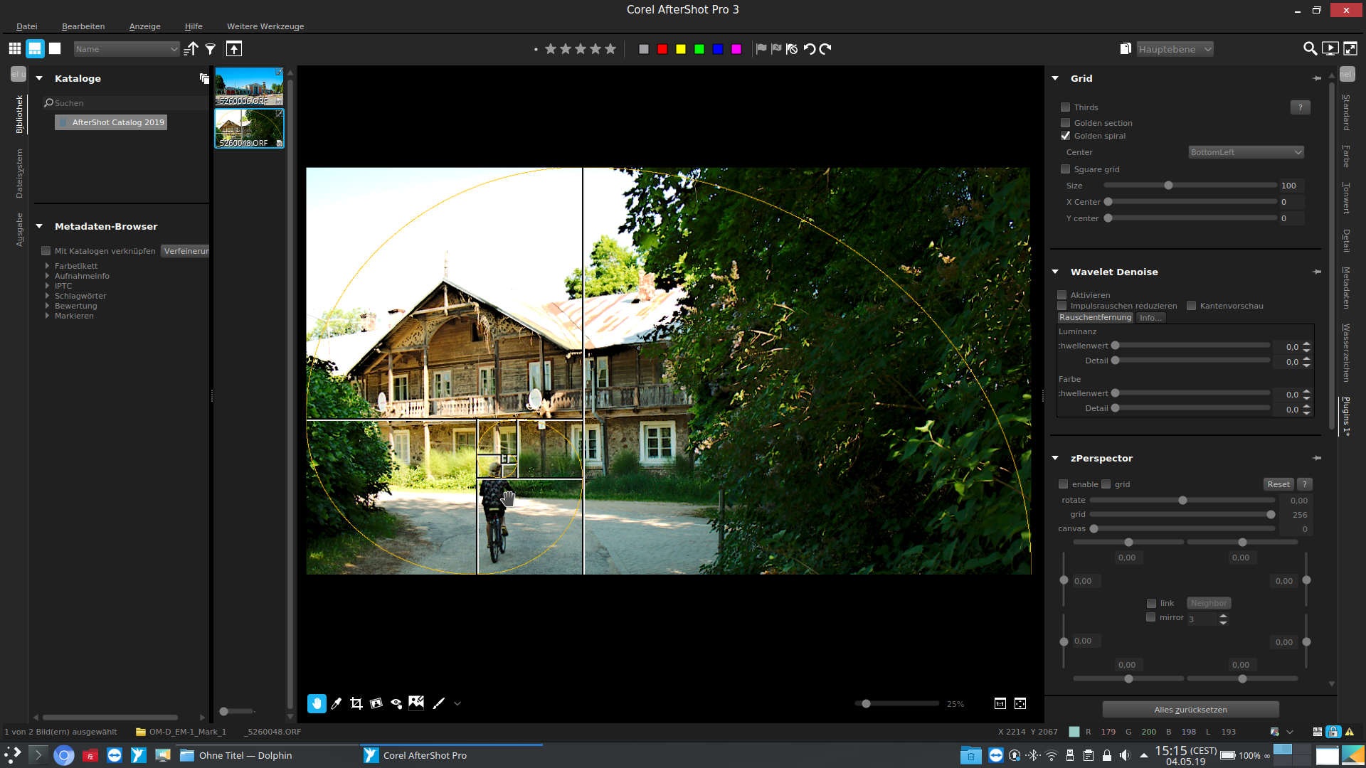Select the white balance eyedropper tool
The width and height of the screenshot is (1366, 768).
(x=337, y=703)
